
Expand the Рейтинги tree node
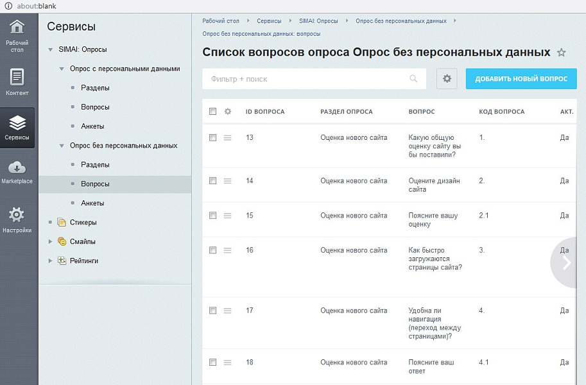click(x=51, y=261)
